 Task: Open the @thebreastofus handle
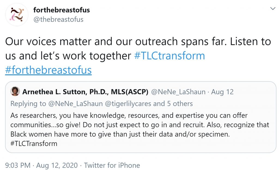pos(58,19)
